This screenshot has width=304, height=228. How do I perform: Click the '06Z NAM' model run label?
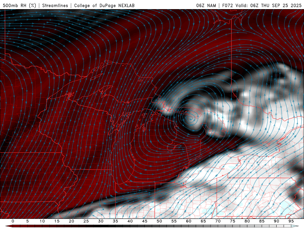coord(206,5)
